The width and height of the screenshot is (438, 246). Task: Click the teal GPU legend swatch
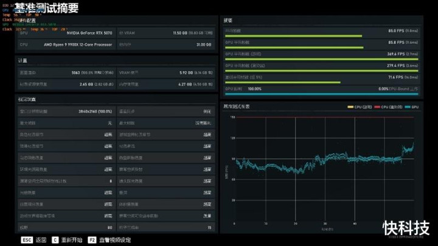[x=408, y=107]
